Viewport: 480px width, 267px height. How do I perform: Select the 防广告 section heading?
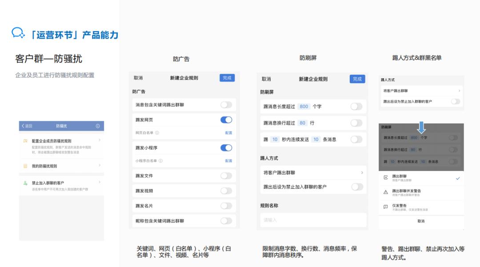(x=138, y=92)
